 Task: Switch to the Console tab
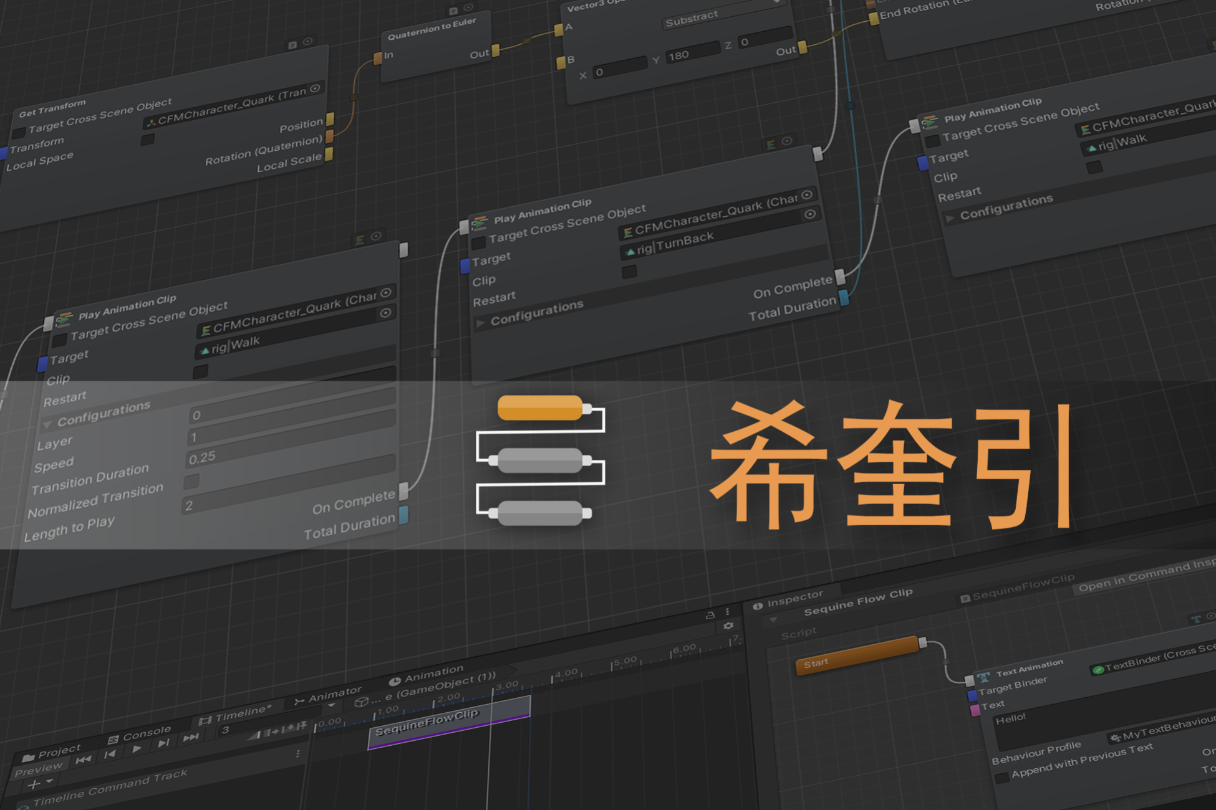pyautogui.click(x=140, y=735)
